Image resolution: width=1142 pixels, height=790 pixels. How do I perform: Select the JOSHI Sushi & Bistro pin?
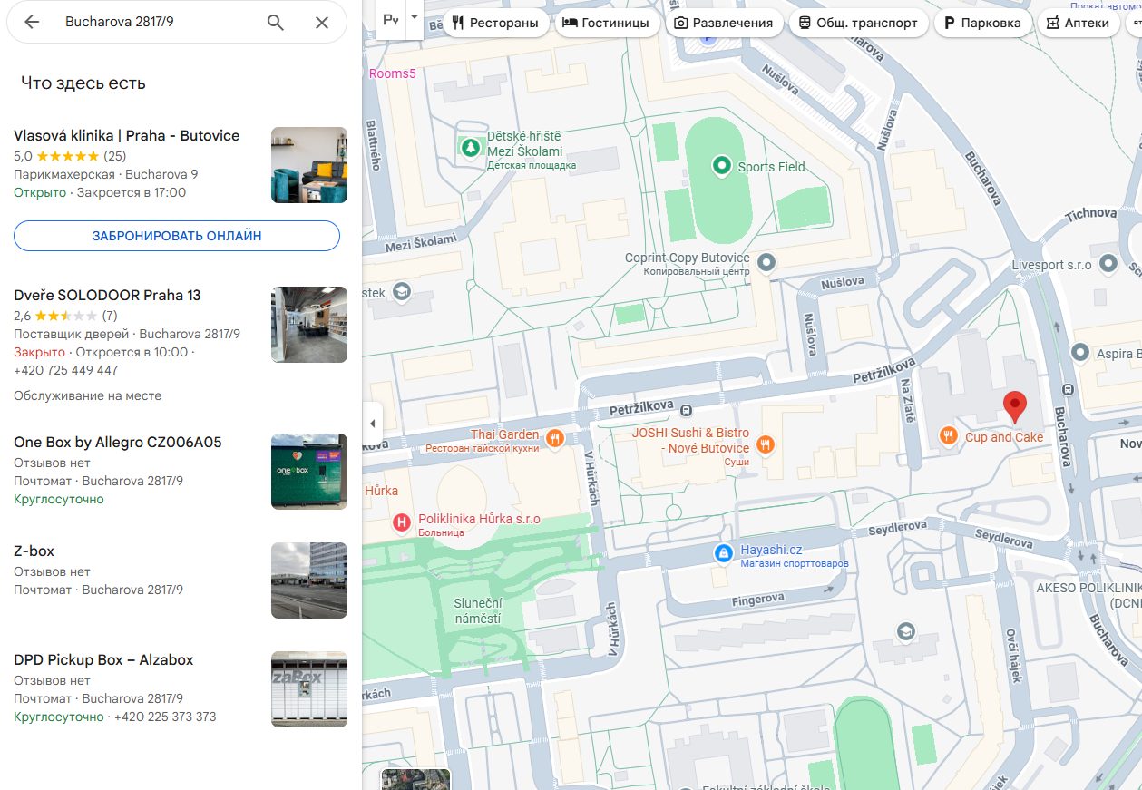(766, 444)
